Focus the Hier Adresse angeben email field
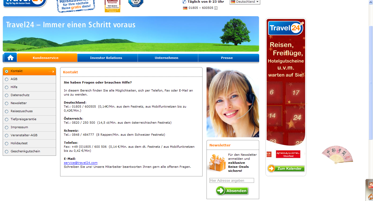This screenshot has width=373, height=201. coord(232,181)
